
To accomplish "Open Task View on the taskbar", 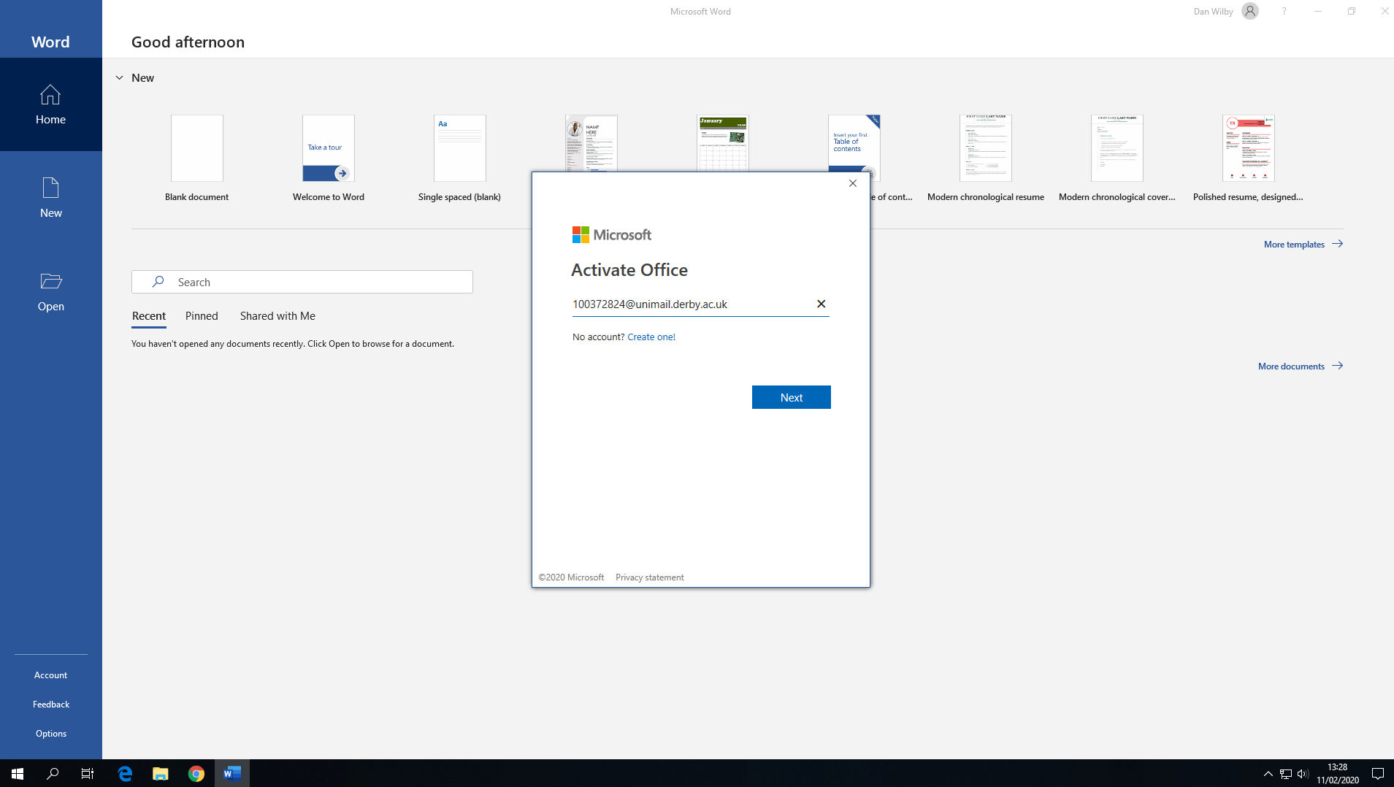I will click(x=88, y=773).
